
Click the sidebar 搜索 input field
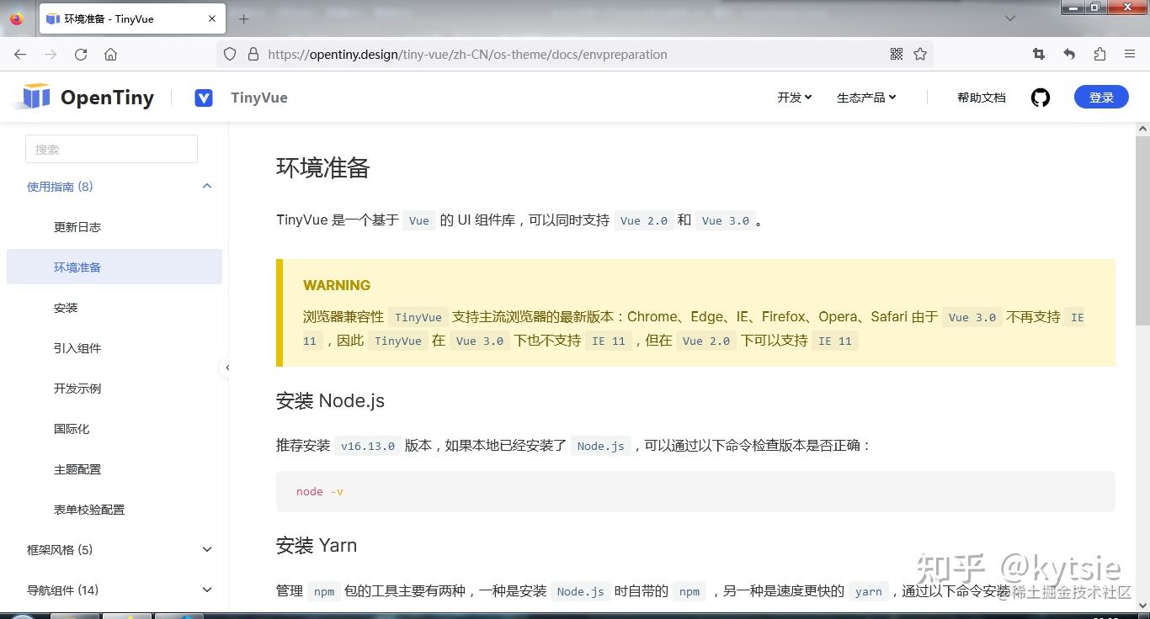tap(110, 149)
